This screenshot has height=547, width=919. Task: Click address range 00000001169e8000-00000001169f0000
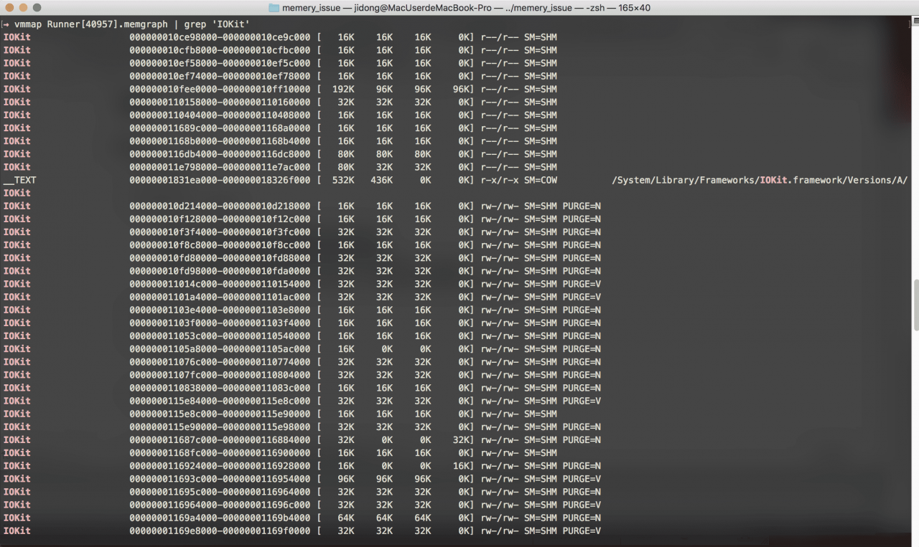pos(220,531)
